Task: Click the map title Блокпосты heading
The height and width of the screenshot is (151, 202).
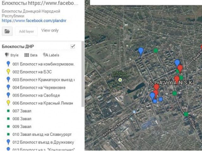Action: (x=39, y=3)
